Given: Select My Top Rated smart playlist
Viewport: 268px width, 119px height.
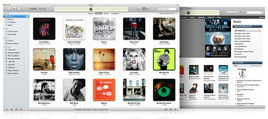Looking at the screenshot, I should coord(16,56).
